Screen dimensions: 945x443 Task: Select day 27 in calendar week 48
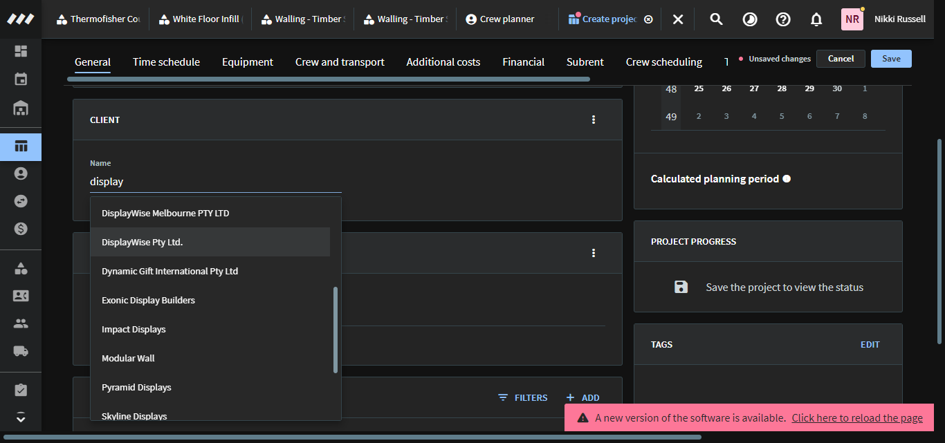click(x=754, y=88)
